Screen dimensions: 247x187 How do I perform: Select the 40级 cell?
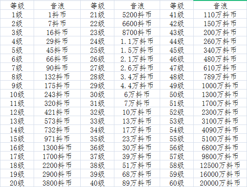point(97,183)
